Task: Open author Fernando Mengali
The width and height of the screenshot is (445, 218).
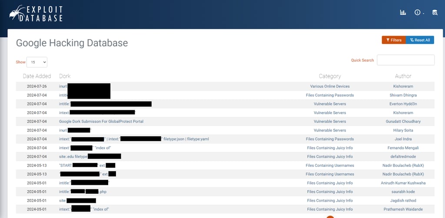Action: point(403,148)
